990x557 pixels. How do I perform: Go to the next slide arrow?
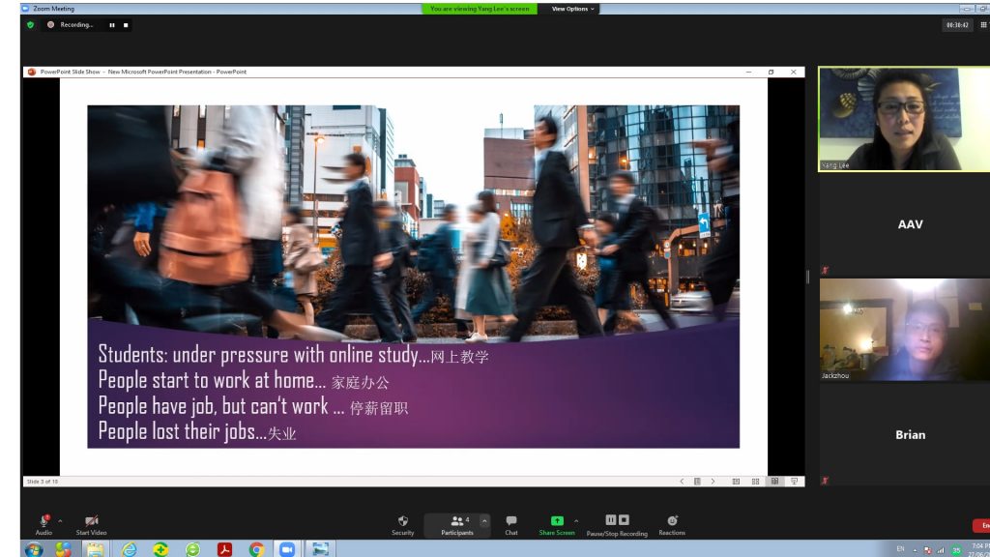pyautogui.click(x=713, y=481)
